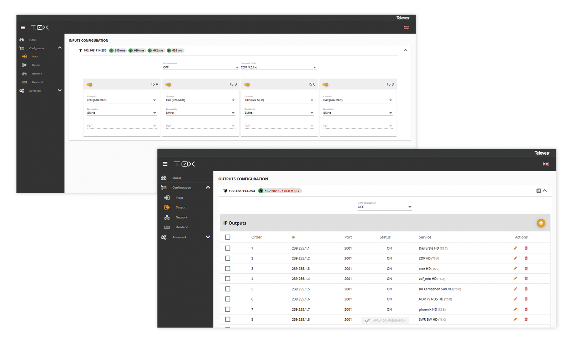Click the add IP output plus button
Viewport: 571px width, 344px height.
pos(541,223)
